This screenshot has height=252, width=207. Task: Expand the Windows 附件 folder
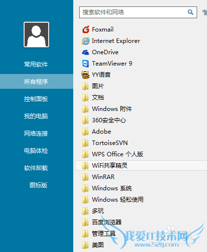(x=112, y=109)
